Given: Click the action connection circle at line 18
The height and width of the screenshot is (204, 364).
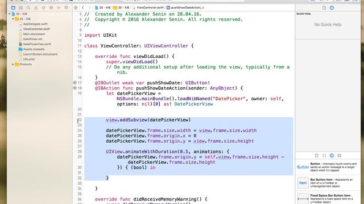Looking at the screenshot, I should (x=75, y=88).
